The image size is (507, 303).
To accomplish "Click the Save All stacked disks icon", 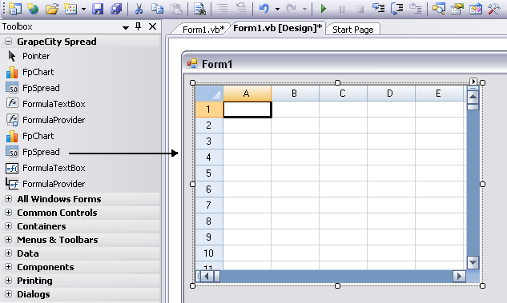I will pos(116,9).
